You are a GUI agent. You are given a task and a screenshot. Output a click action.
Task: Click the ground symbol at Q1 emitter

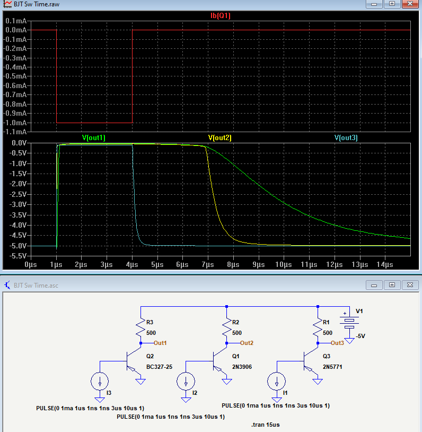pos(227,382)
